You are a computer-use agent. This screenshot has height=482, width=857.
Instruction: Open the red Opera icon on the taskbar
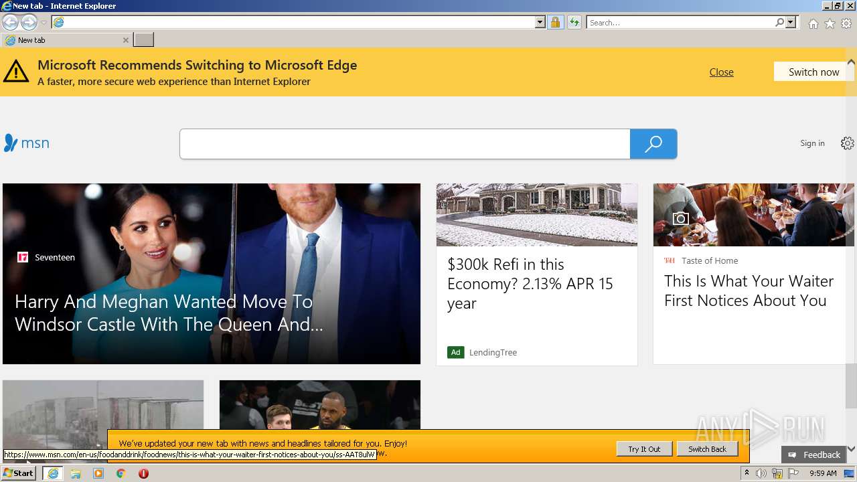[x=143, y=473]
